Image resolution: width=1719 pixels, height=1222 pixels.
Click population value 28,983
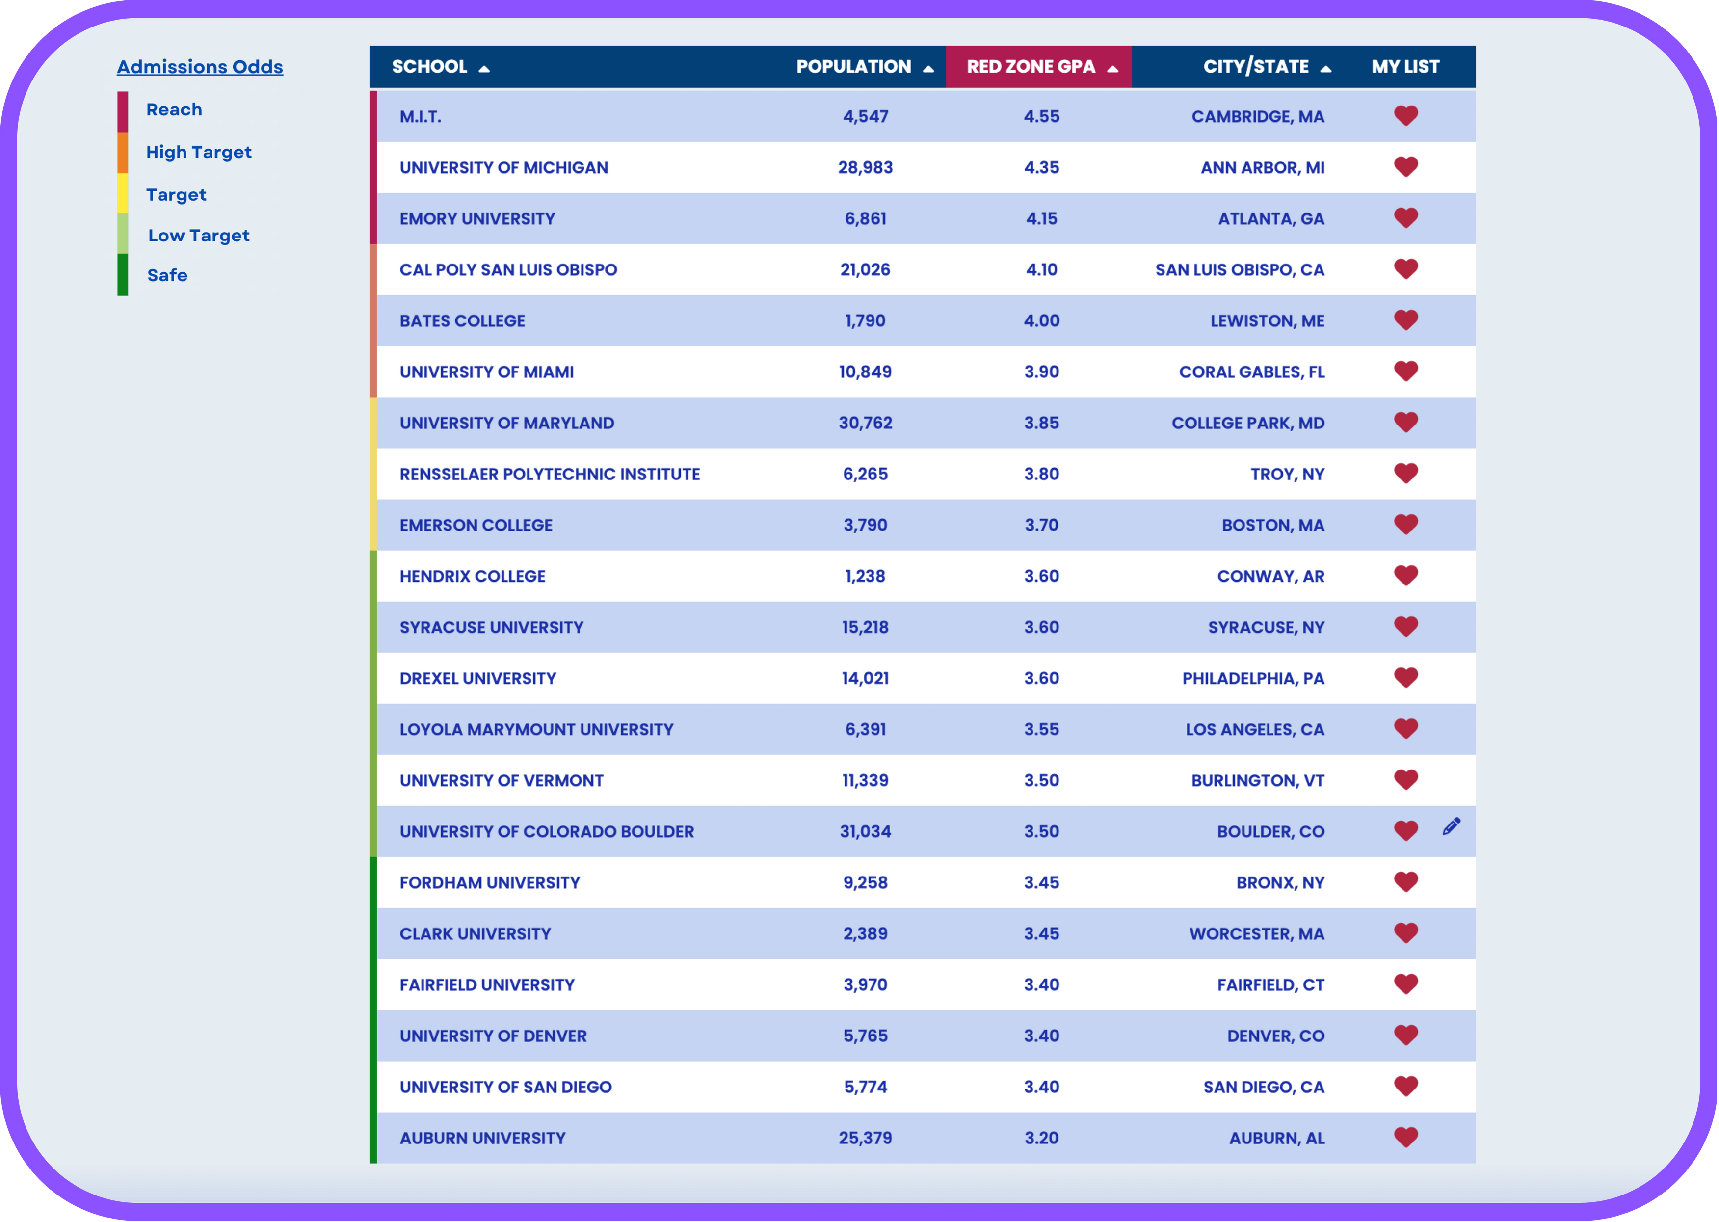865,168
